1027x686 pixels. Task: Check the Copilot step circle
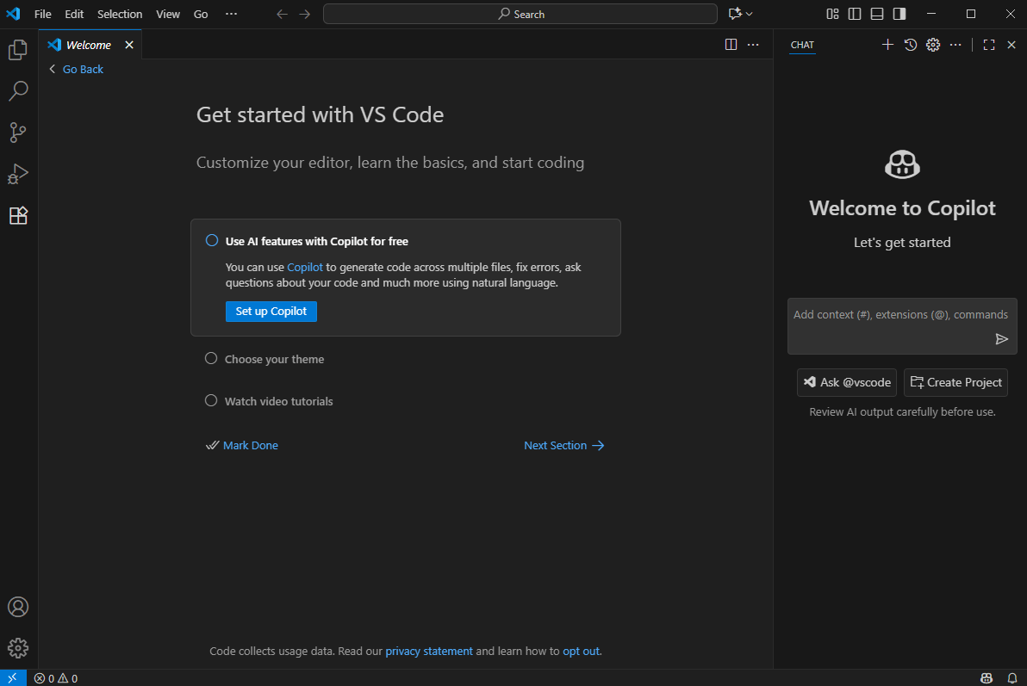[x=212, y=240]
